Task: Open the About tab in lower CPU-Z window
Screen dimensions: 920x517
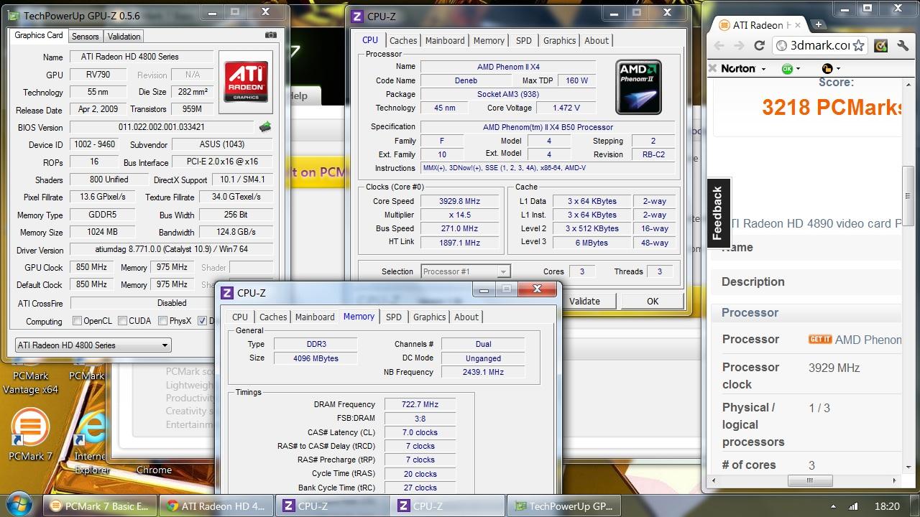Action: [466, 317]
